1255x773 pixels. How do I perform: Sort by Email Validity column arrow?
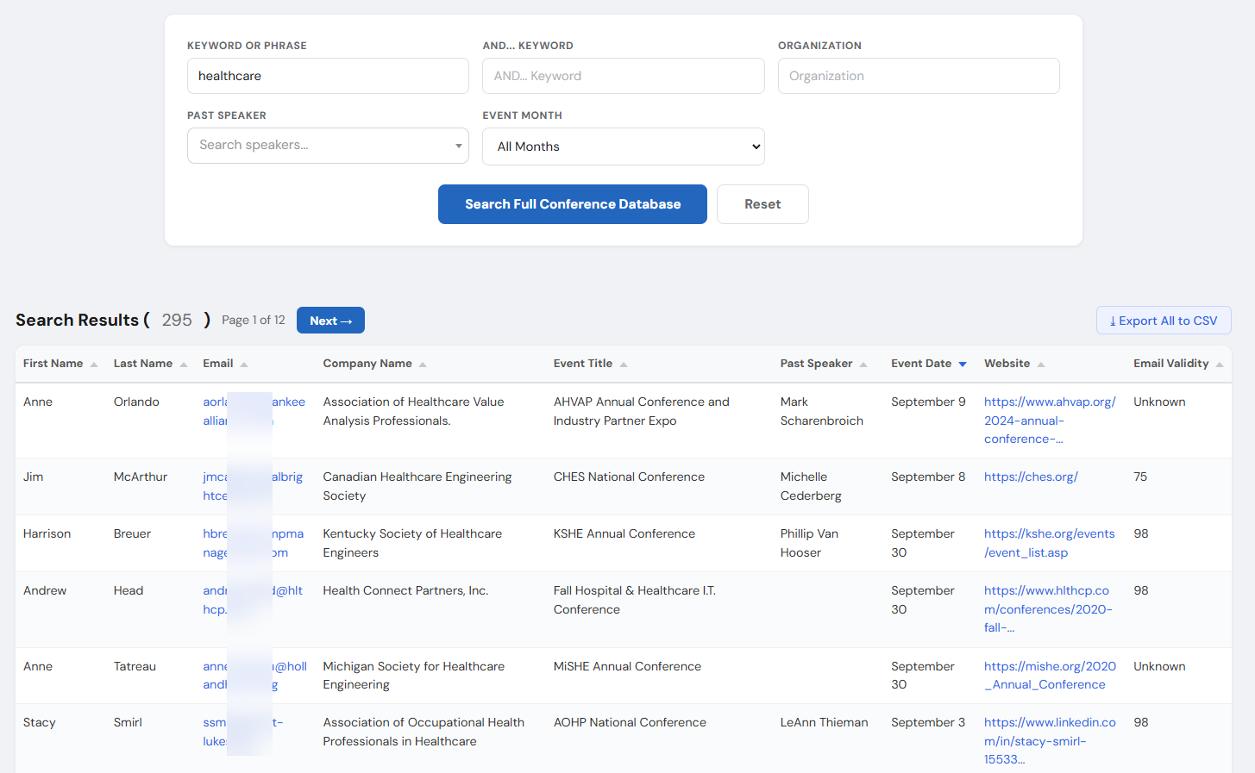pyautogui.click(x=1220, y=365)
